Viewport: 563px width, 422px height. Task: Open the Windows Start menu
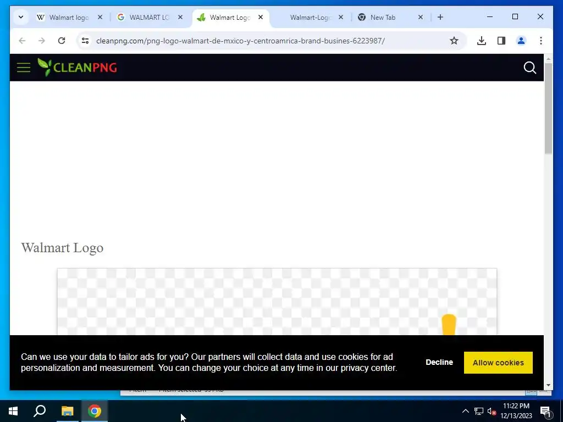pos(13,411)
